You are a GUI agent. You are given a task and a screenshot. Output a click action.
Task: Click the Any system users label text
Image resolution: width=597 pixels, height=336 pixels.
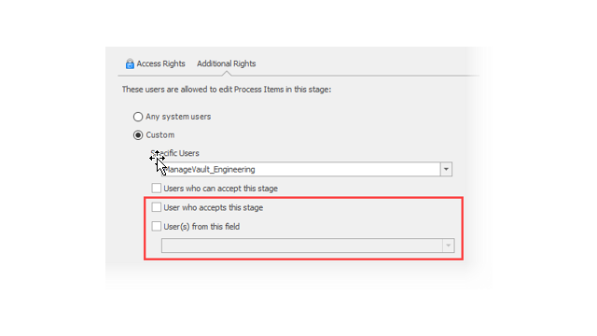coord(178,117)
